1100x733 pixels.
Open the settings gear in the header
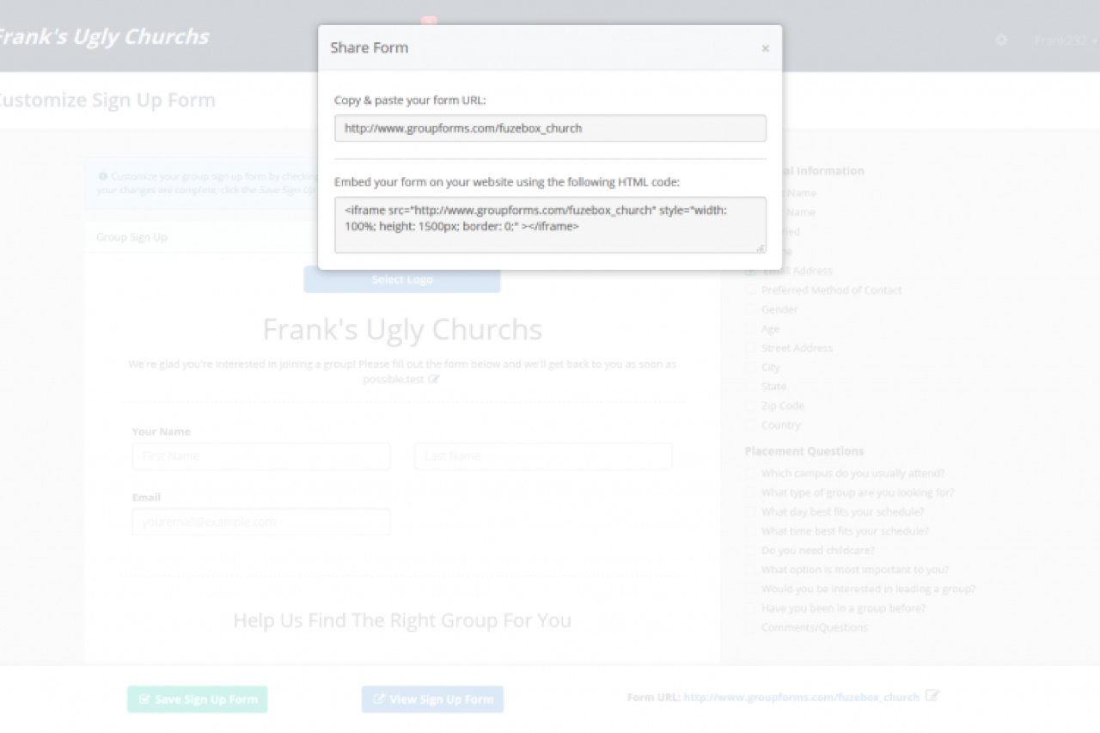(1001, 40)
